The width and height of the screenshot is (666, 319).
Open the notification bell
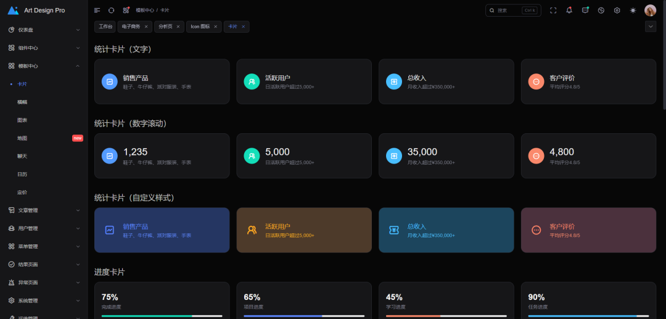point(569,10)
